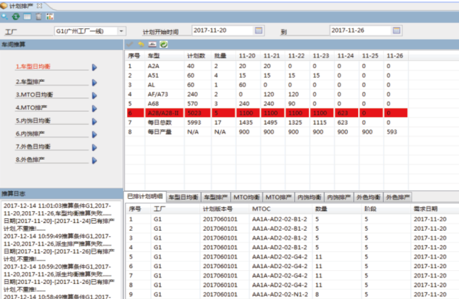Image resolution: width=459 pixels, height=299 pixels.
Task: Open calendar picker for end date
Action: [397, 30]
